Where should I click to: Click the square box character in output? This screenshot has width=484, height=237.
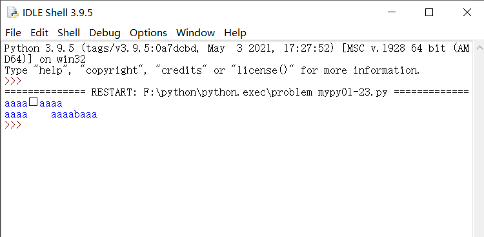pyautogui.click(x=34, y=102)
